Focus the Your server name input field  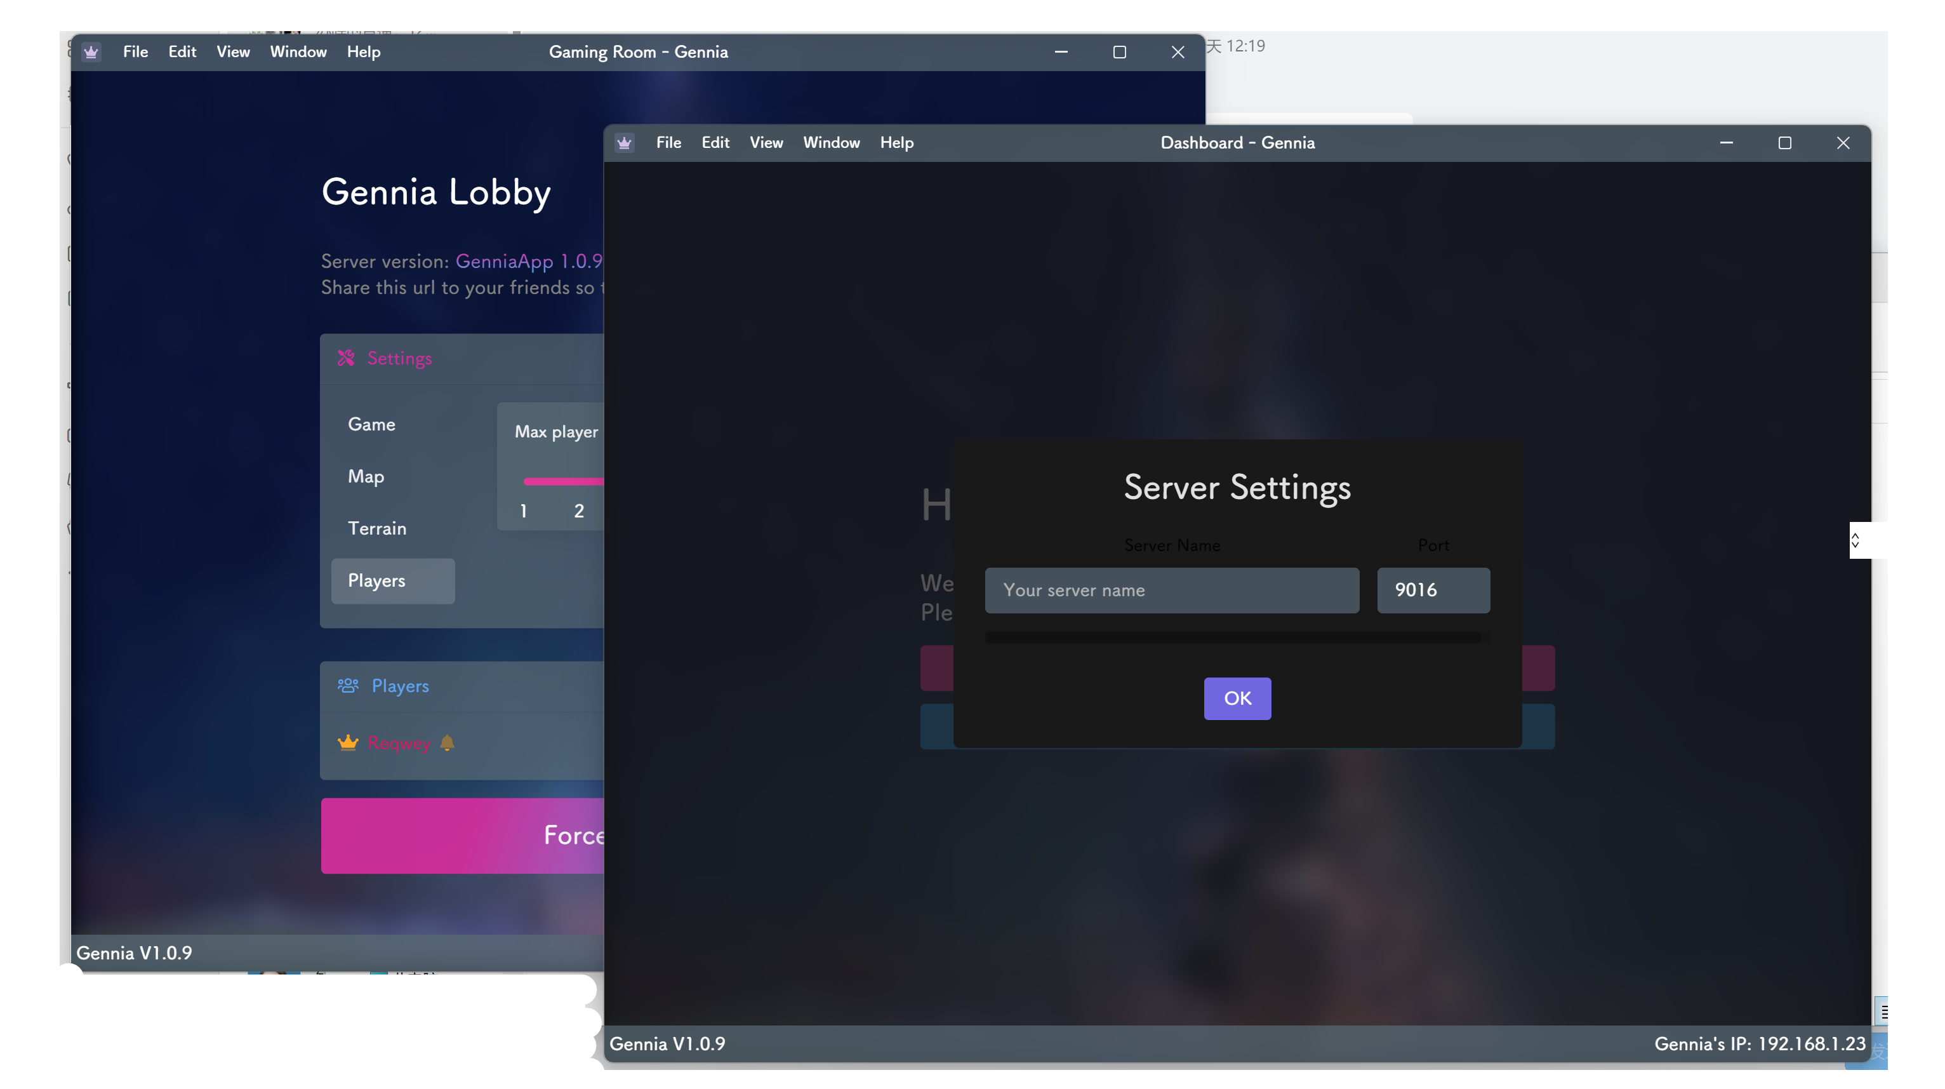click(1172, 591)
